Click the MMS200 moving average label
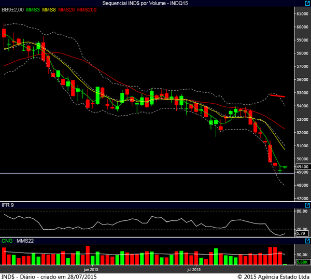 point(86,10)
